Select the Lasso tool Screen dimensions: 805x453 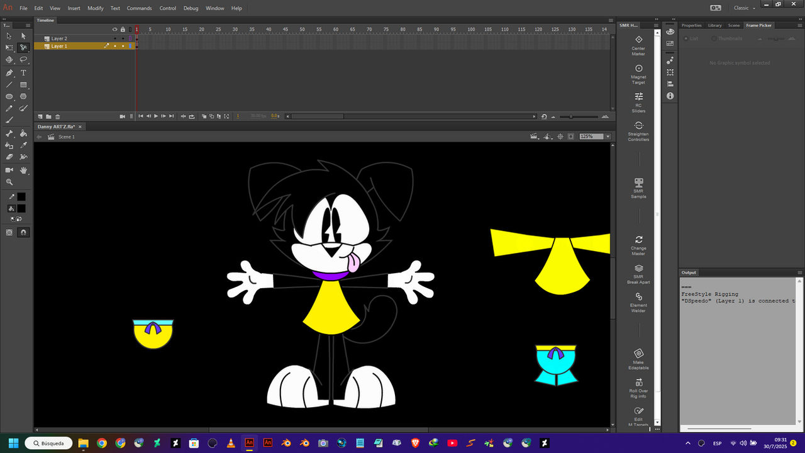[23, 60]
